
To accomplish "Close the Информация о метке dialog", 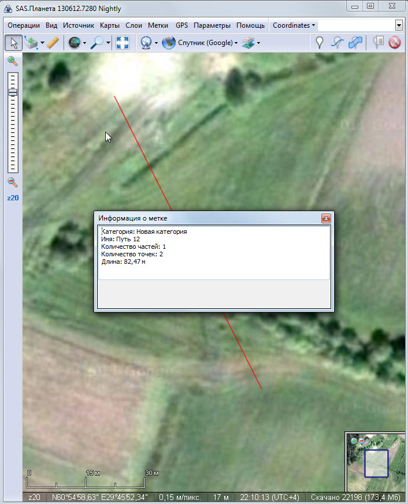I will click(326, 218).
